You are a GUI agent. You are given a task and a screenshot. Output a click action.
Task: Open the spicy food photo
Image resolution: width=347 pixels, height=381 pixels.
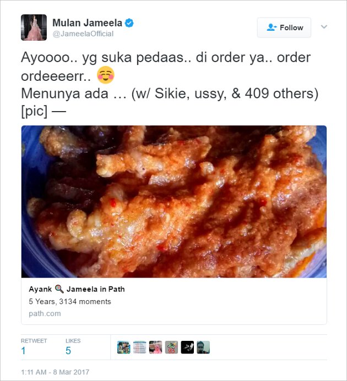pyautogui.click(x=174, y=201)
